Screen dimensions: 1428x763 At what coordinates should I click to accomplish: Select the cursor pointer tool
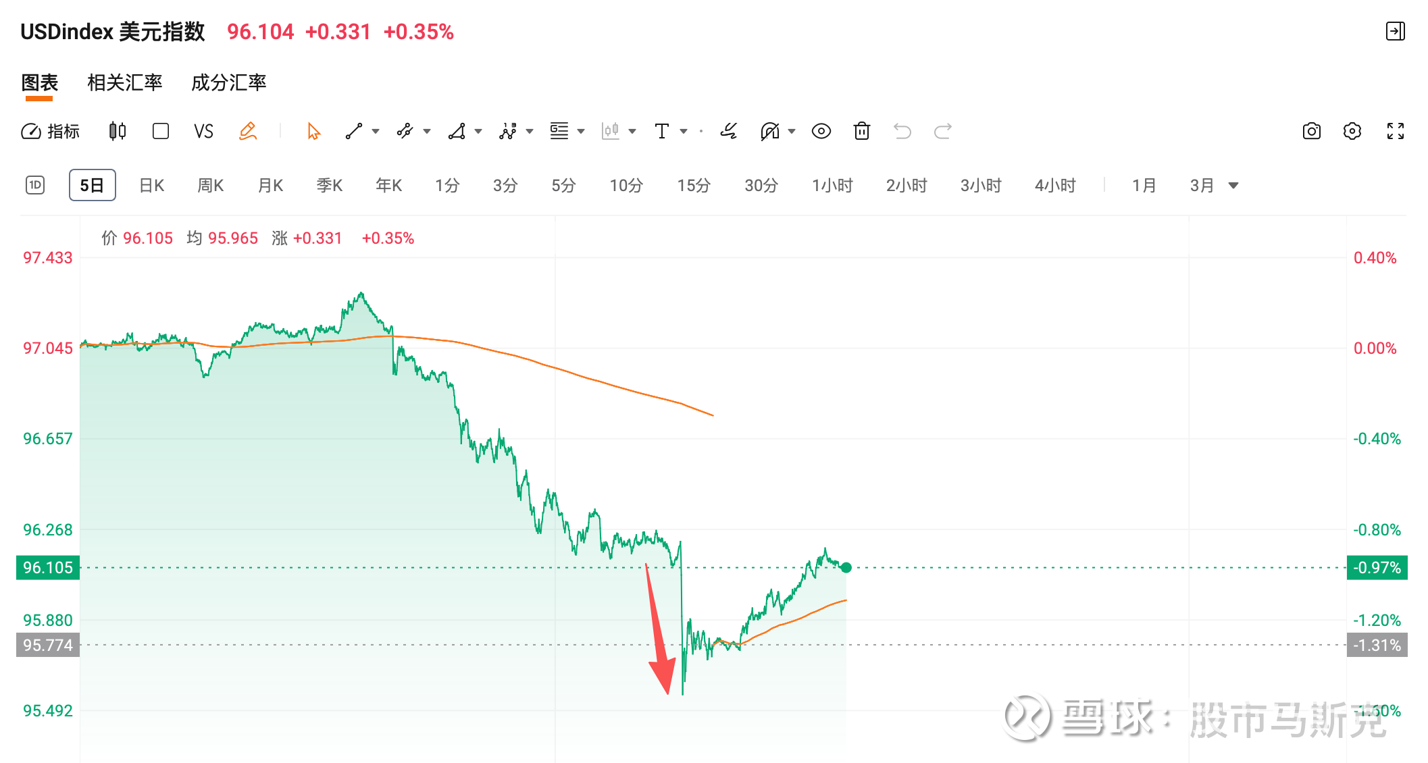point(313,131)
